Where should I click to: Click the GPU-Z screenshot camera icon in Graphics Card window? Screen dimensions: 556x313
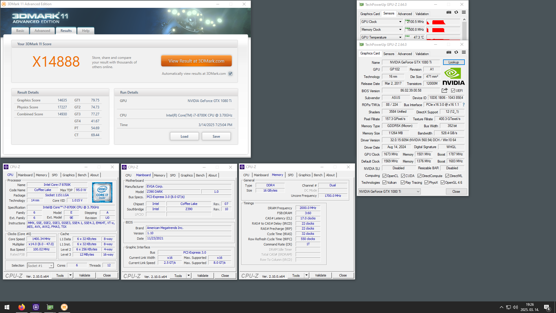tap(449, 52)
